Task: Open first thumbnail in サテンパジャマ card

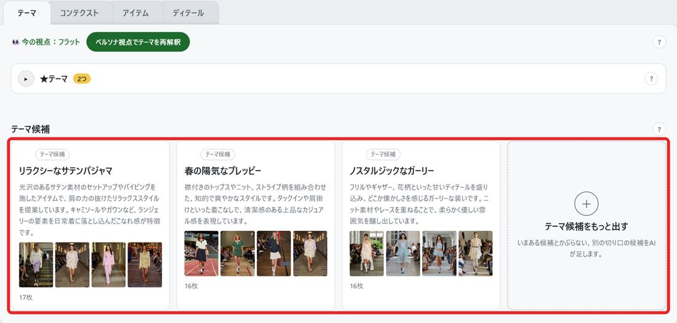Action: pyautogui.click(x=36, y=265)
